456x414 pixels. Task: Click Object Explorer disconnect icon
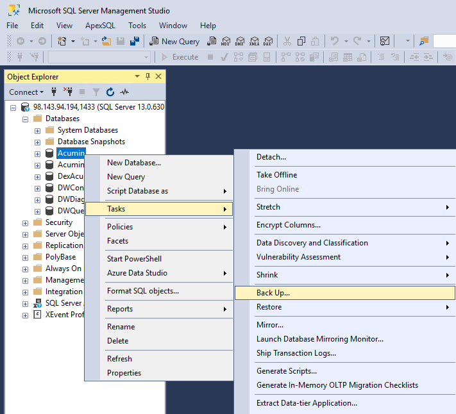pos(68,92)
